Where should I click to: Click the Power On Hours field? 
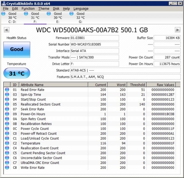(167, 64)
